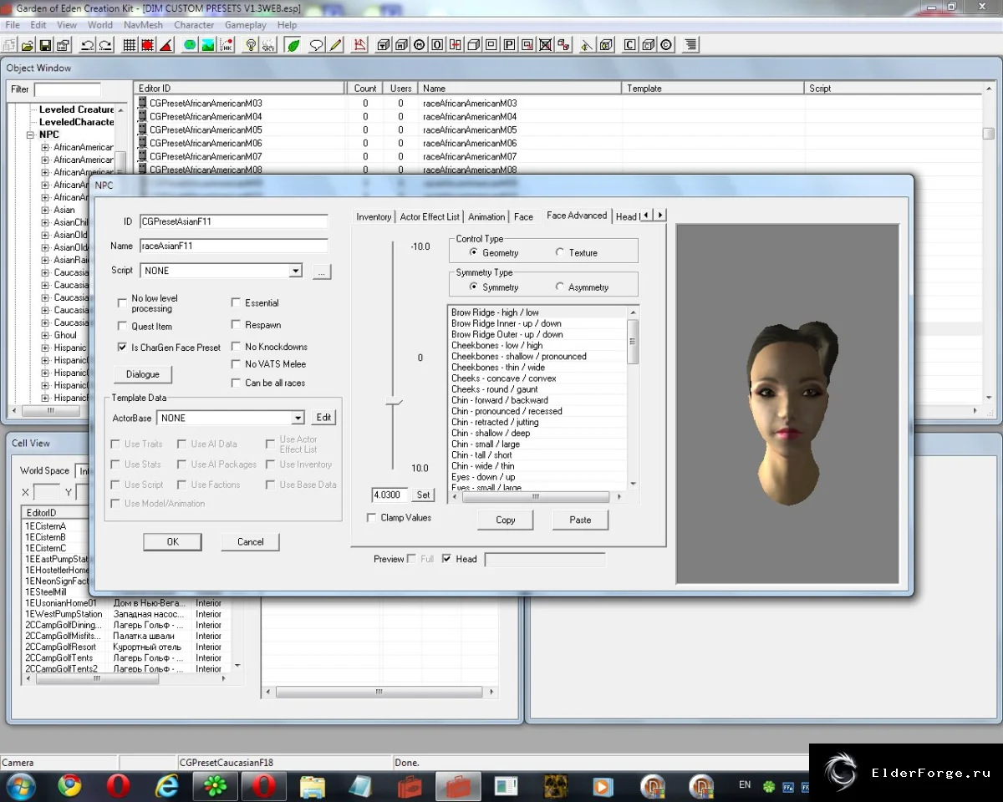Toggle the light bulb icon
Image resolution: width=1003 pixels, height=802 pixels.
(x=251, y=45)
